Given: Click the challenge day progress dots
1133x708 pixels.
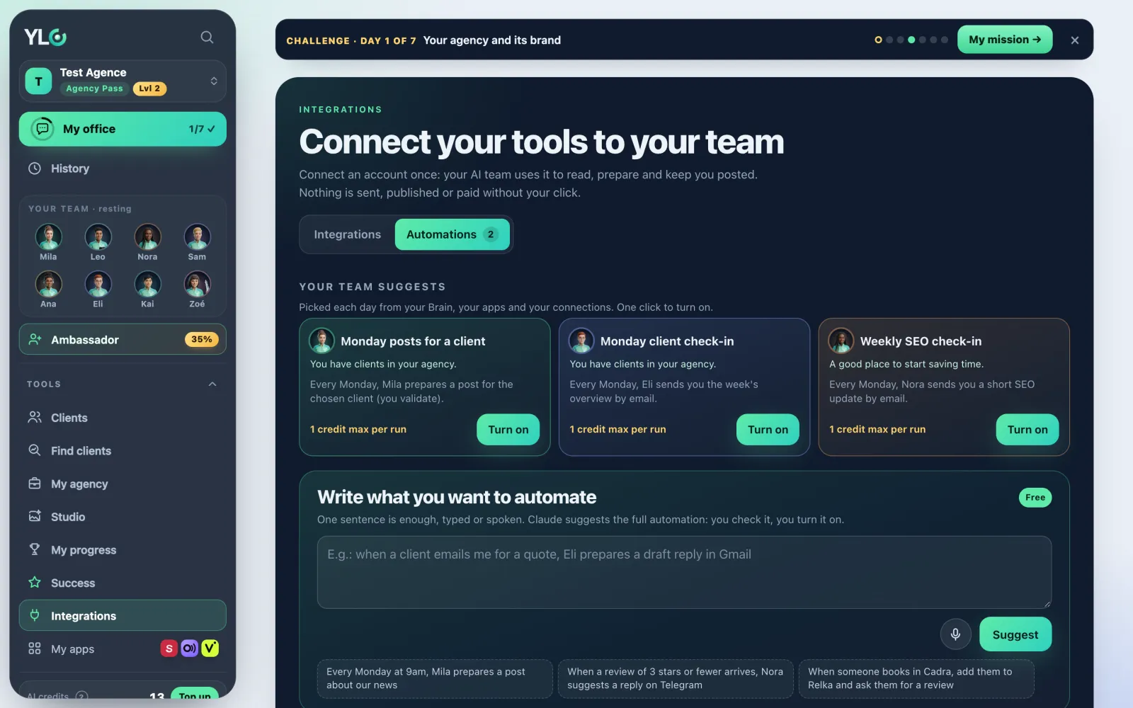Looking at the screenshot, I should [x=911, y=40].
